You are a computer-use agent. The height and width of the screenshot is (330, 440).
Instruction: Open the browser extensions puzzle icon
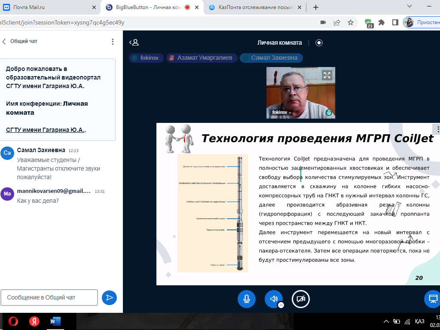point(381,22)
